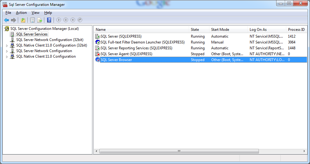Viewport: 310px width, 164px height.
Task: Click the Native Client 11.0 (32bit) tree icon
Action: 12,45
